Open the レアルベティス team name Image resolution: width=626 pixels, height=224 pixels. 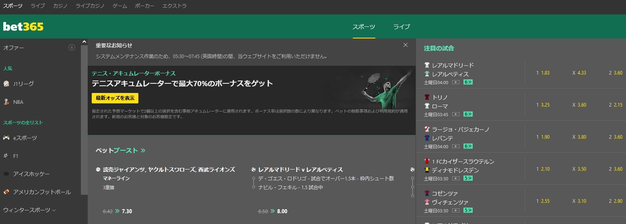[451, 74]
